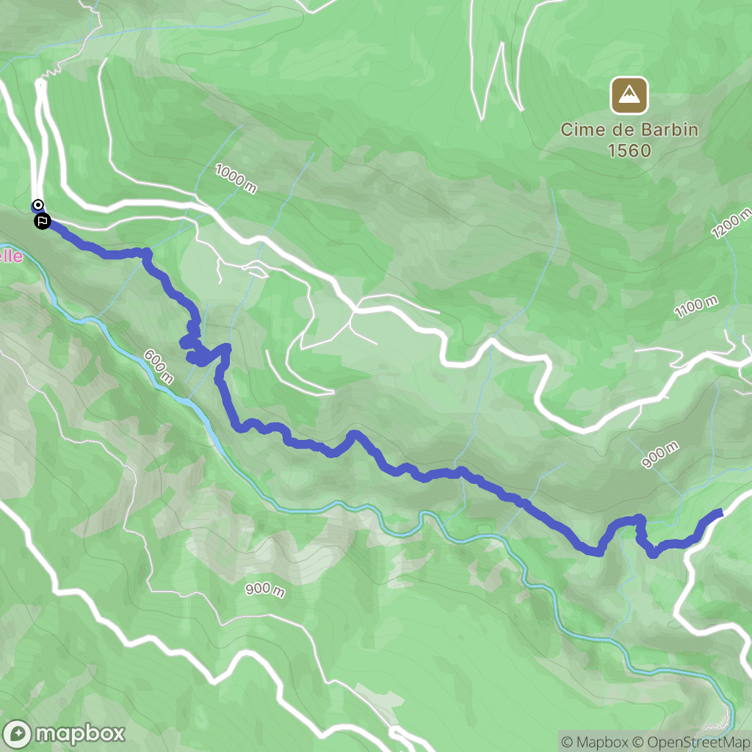Click the 1200 m contour label
The width and height of the screenshot is (752, 752).
(731, 223)
